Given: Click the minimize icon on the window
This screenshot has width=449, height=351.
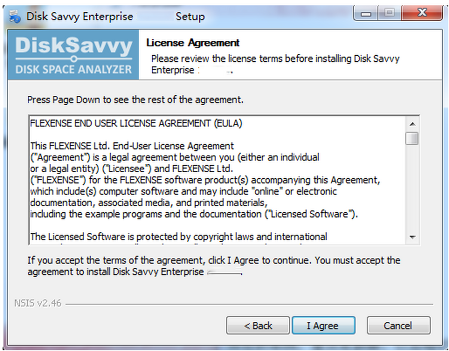Looking at the screenshot, I should (365, 12).
